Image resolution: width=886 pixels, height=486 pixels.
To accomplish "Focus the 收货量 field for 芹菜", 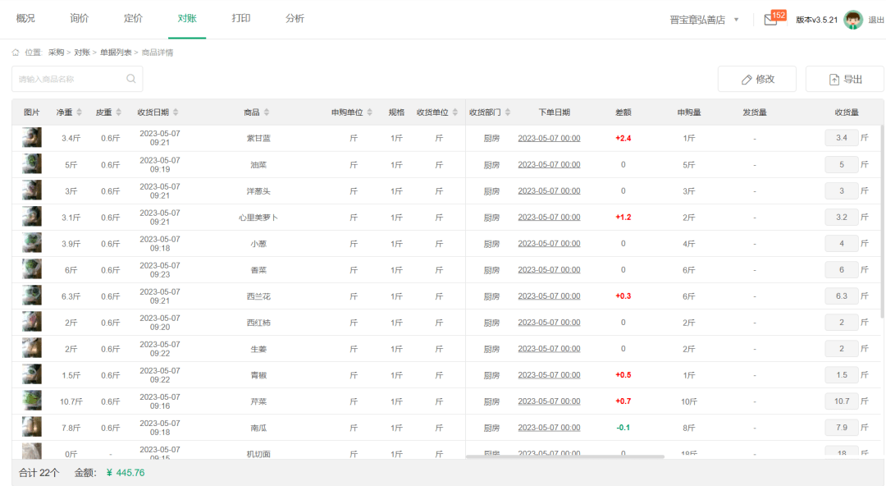I will pos(841,401).
